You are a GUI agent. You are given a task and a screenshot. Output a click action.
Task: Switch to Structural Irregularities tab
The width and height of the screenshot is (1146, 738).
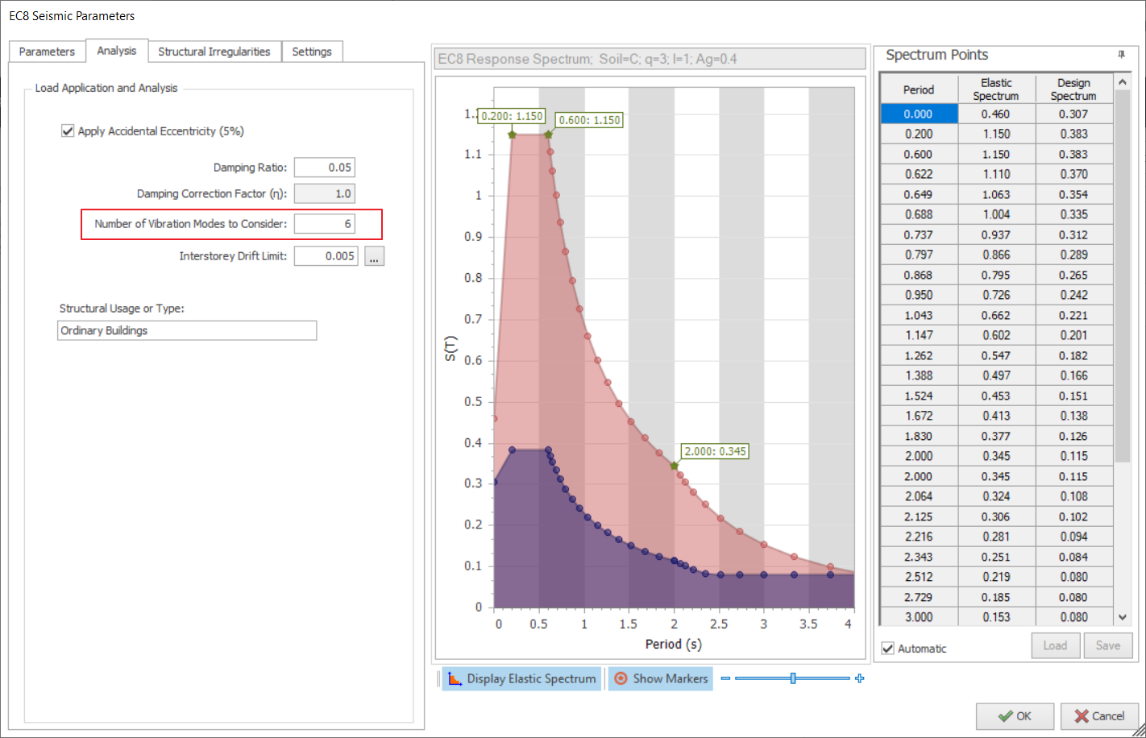tap(214, 52)
